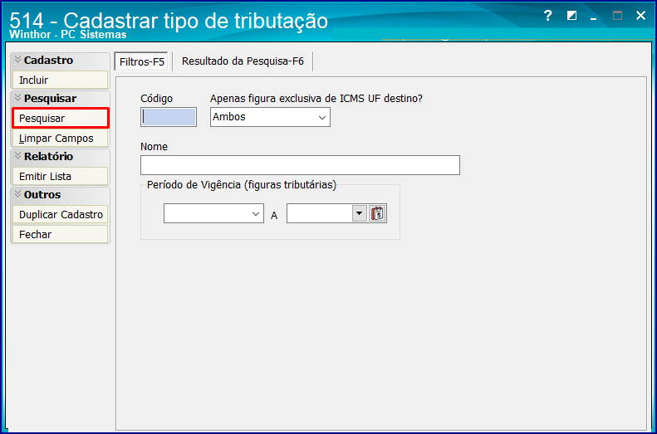Viewport: 657px width, 434px height.
Task: Collapse the Pesquisar section chevron
Action: [x=17, y=98]
